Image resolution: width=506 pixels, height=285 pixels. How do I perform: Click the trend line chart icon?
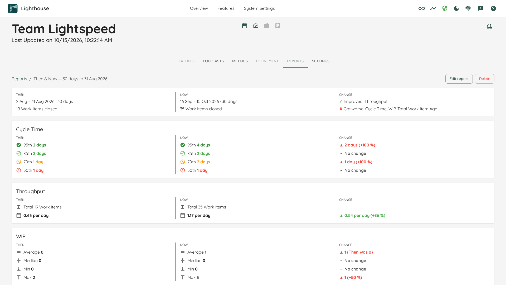(x=433, y=8)
